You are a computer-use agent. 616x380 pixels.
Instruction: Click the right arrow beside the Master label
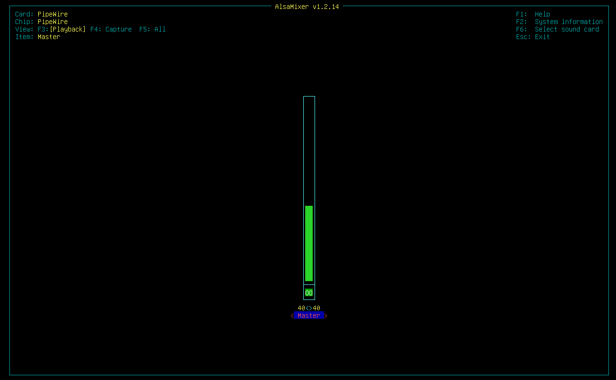325,315
